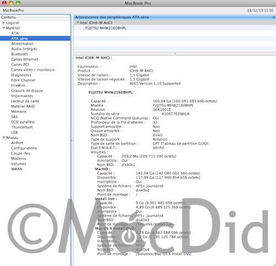276x266 pixels.
Task: Click the green zoom window button
Action: pos(18,3)
